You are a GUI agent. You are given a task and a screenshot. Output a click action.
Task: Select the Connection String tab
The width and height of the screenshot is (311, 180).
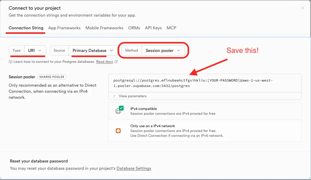click(x=26, y=28)
